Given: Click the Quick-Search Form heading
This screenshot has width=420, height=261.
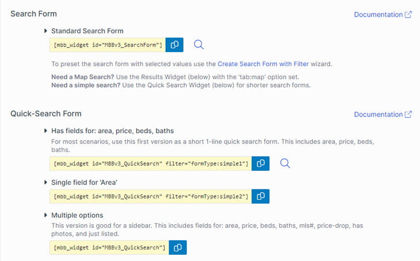Looking at the screenshot, I should [x=46, y=114].
